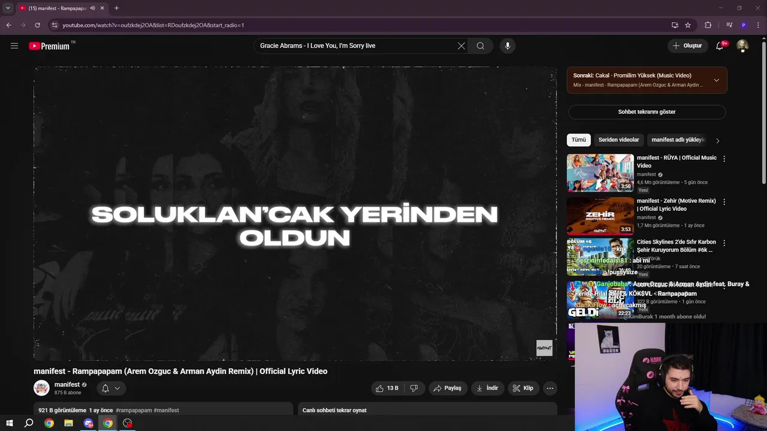Open the YouTube guide hamburger menu
This screenshot has width=767, height=431.
(x=14, y=45)
